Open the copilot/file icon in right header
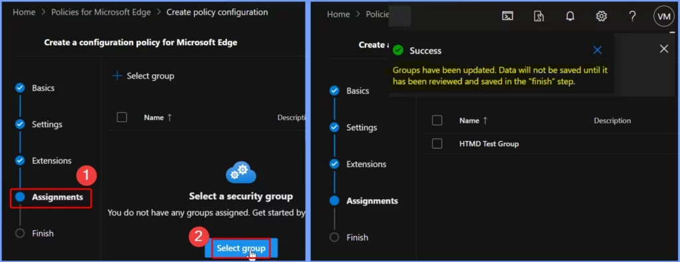Image resolution: width=680 pixels, height=262 pixels. point(539,16)
